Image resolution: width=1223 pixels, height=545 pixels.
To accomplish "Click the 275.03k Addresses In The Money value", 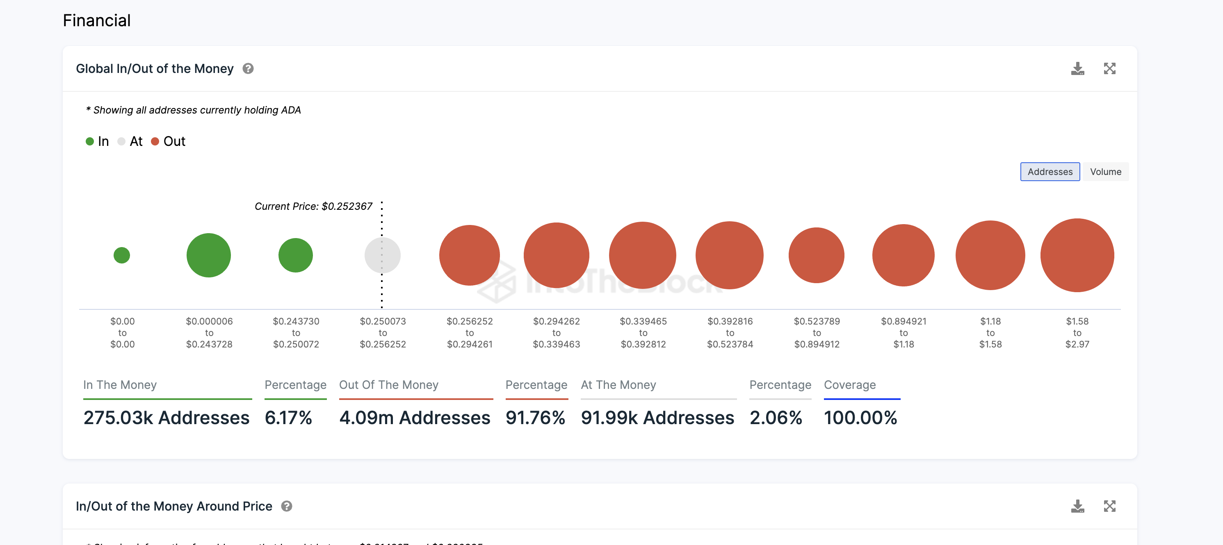I will pyautogui.click(x=166, y=418).
